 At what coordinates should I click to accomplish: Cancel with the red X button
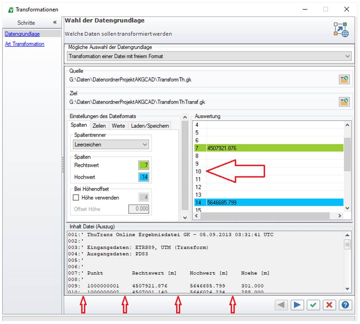click(329, 305)
